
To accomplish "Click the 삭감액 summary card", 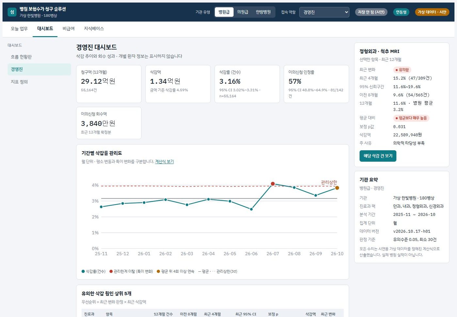I will [178, 84].
